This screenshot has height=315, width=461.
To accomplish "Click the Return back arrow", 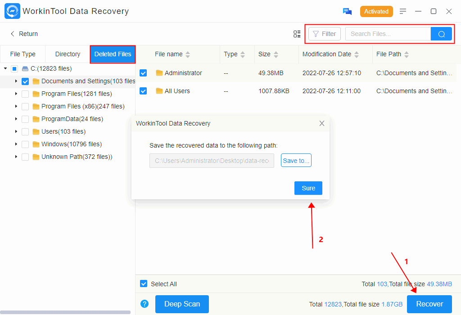I will 13,34.
